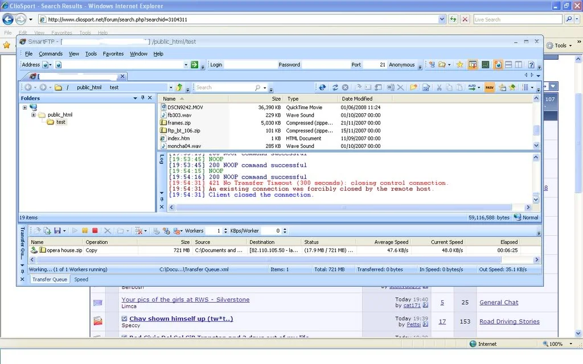Click the Abort stop icon in browser toolbar
The height and width of the screenshot is (364, 583).
345,87
